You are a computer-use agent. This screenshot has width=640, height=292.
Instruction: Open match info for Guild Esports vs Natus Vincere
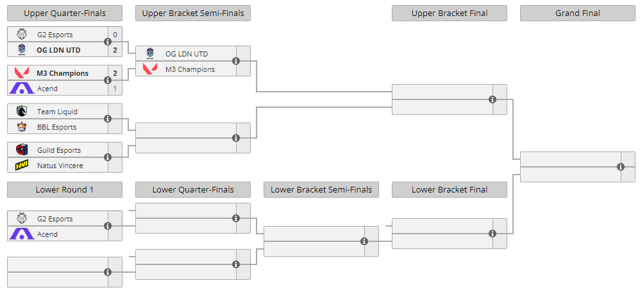tap(108, 157)
